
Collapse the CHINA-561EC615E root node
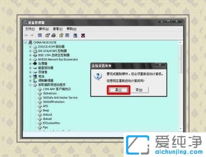point(26,43)
